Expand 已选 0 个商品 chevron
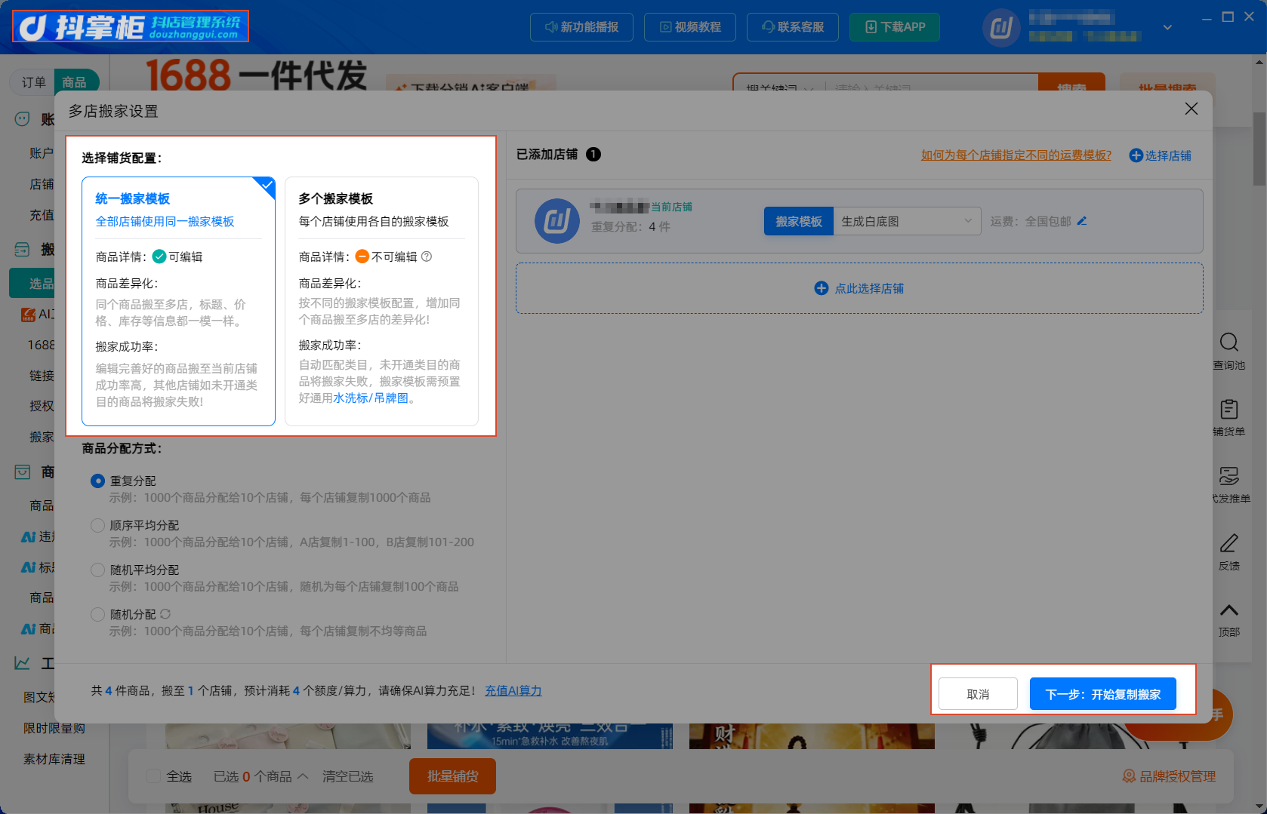This screenshot has width=1267, height=814. tap(303, 776)
